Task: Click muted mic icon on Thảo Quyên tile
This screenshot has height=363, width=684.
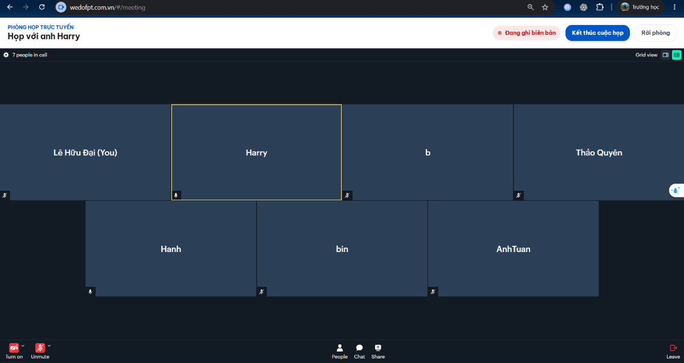Action: [518, 195]
